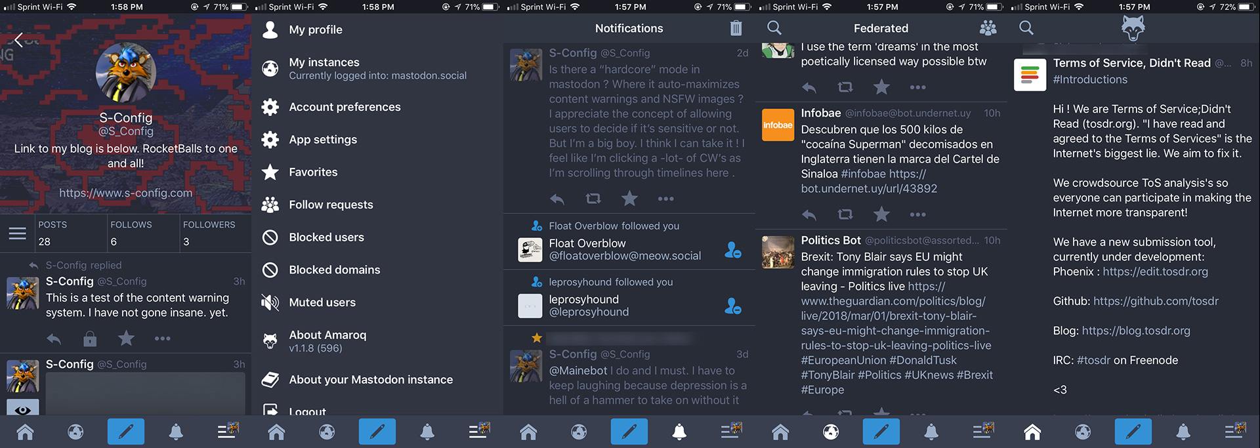Screen dimensions: 1260x448
Task: Open the https://blog.tosdr.org link
Action: click(x=1136, y=331)
